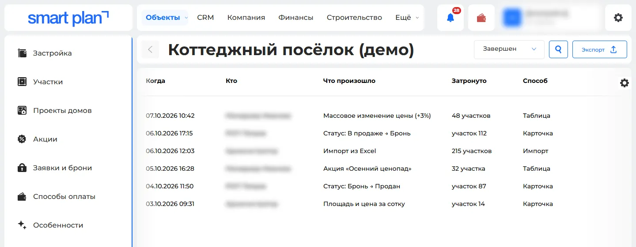
Task: Click the date 06.10.2026 12:03
Action: coord(170,151)
